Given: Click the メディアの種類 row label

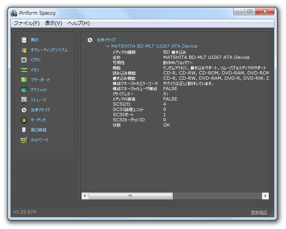Looking at the screenshot, I should click(x=124, y=52).
